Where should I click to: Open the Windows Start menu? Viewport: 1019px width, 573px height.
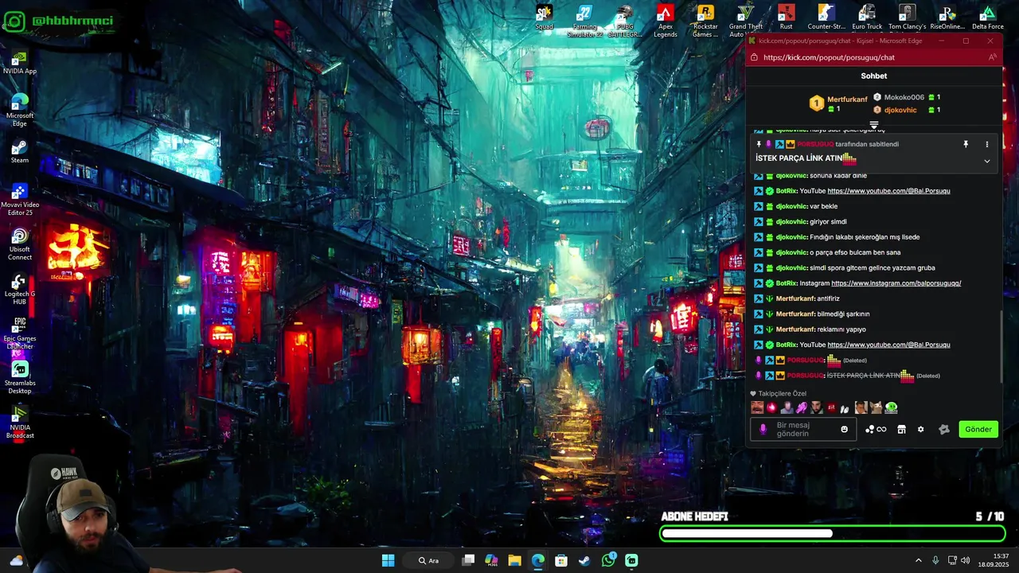tap(388, 560)
